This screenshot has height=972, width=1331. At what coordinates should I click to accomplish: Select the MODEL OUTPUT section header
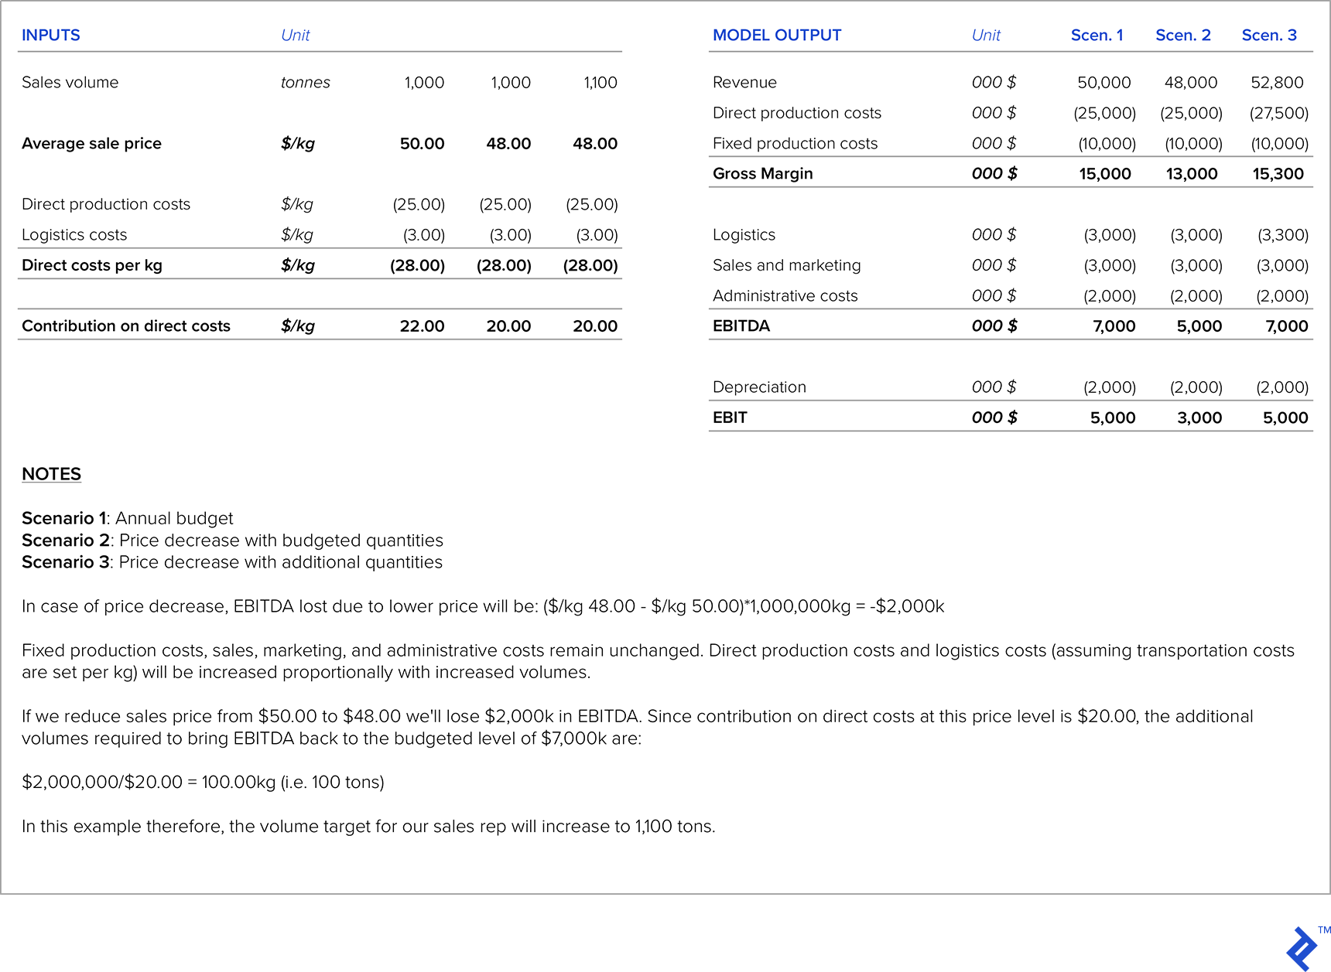click(776, 36)
